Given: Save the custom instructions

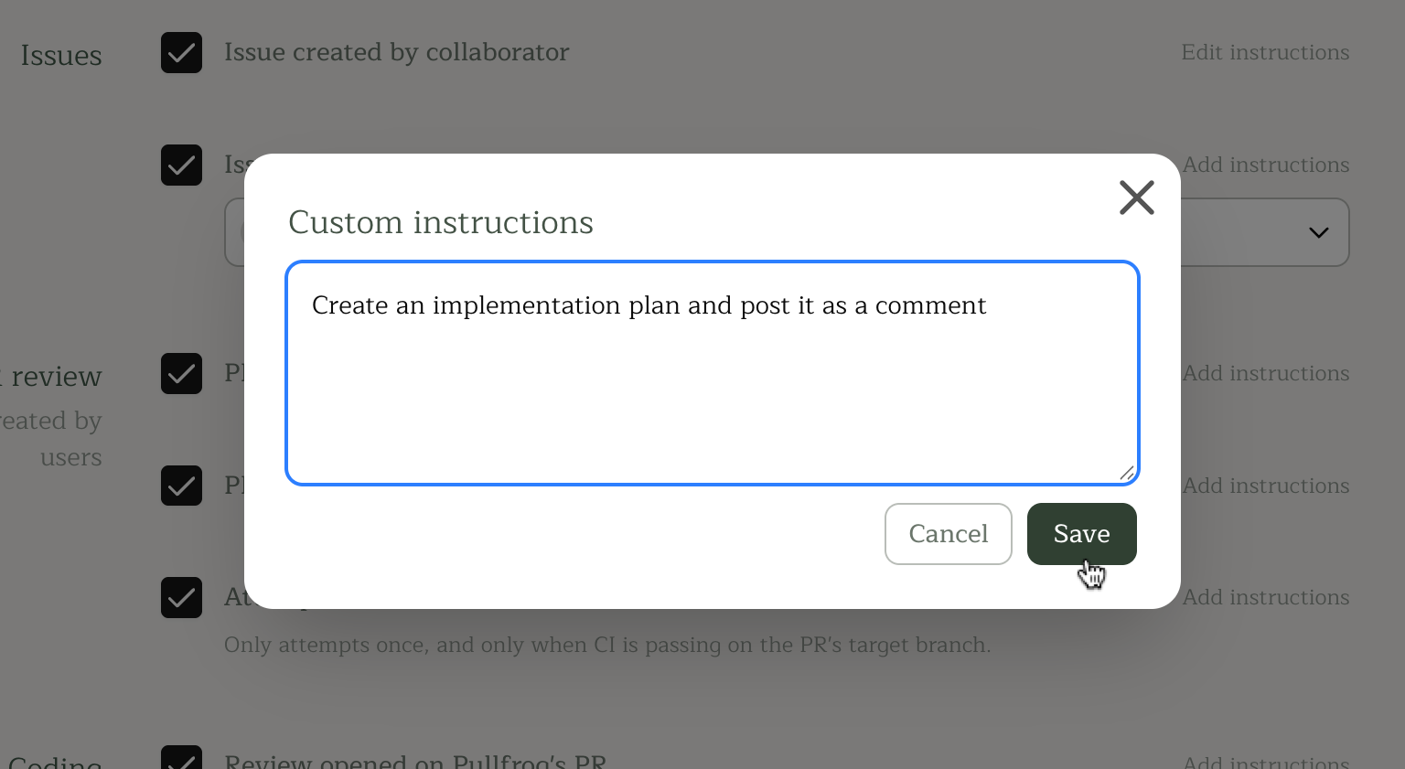Looking at the screenshot, I should coord(1080,534).
